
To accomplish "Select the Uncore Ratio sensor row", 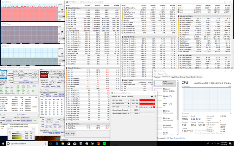I will [x=93, y=64].
